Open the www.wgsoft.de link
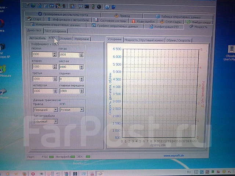 (x=174, y=155)
